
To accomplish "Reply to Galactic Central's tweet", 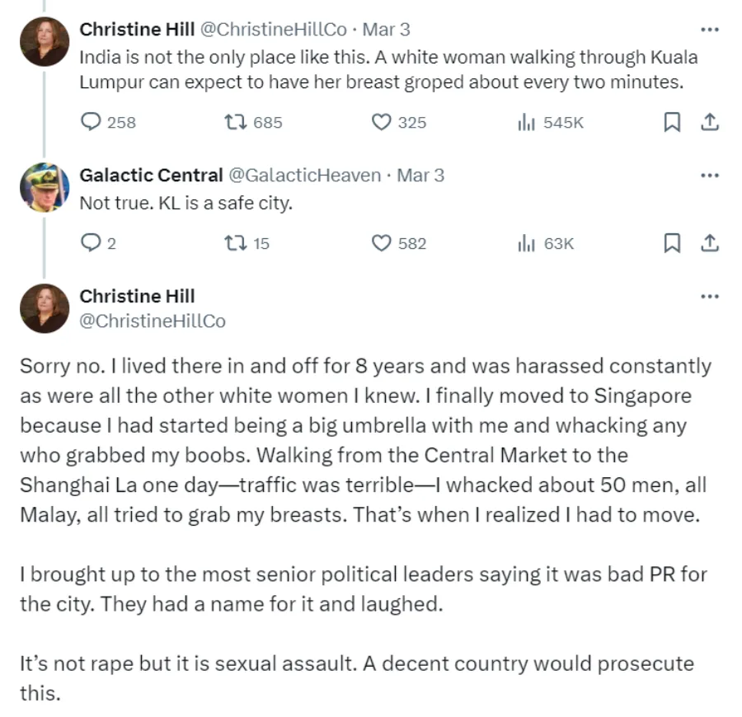I will (x=91, y=243).
